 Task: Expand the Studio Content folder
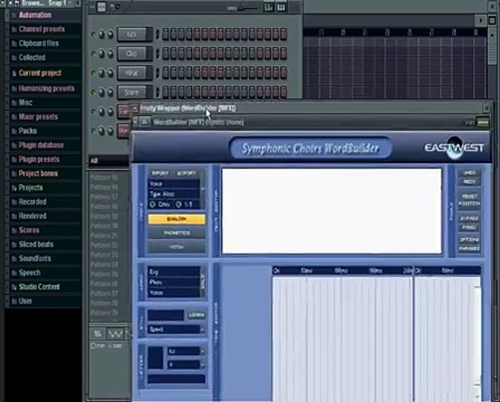pos(39,287)
